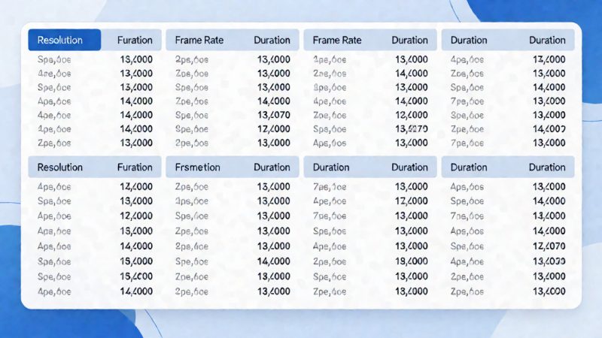Select 12,4000 in the Spe,6oe row
The height and width of the screenshot is (338, 602).
[x=274, y=128]
